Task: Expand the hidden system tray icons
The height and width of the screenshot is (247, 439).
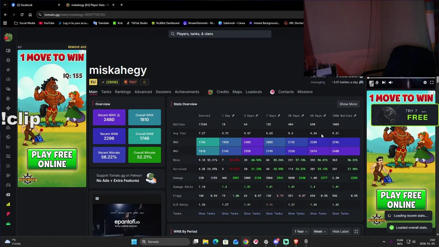Action: 384,242
